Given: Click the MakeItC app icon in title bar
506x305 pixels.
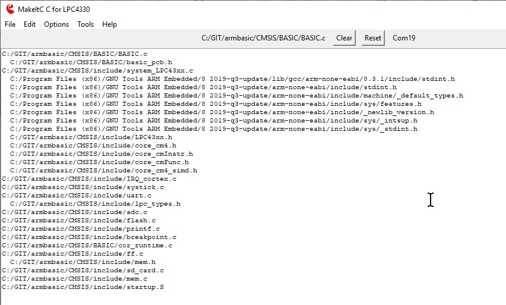Looking at the screenshot, I should [10, 8].
